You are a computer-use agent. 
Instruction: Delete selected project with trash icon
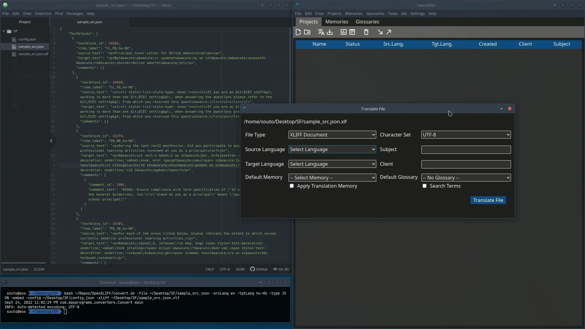pos(366,32)
